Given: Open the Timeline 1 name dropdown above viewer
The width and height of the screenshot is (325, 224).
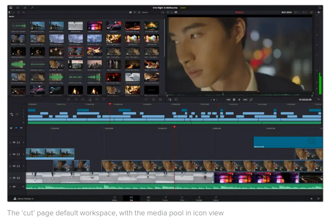Looking at the screenshot, I should pyautogui.click(x=240, y=12).
